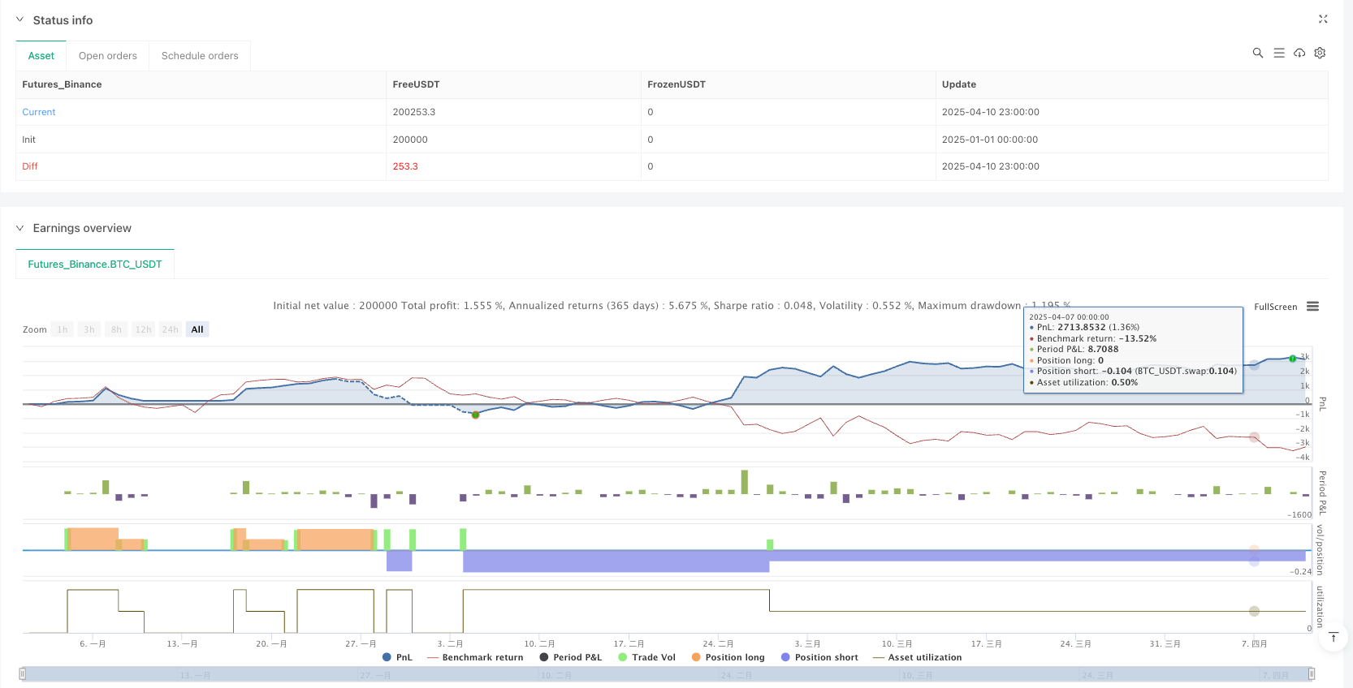Collapse the Earnings overview section
Image resolution: width=1353 pixels, height=688 pixels.
point(20,228)
